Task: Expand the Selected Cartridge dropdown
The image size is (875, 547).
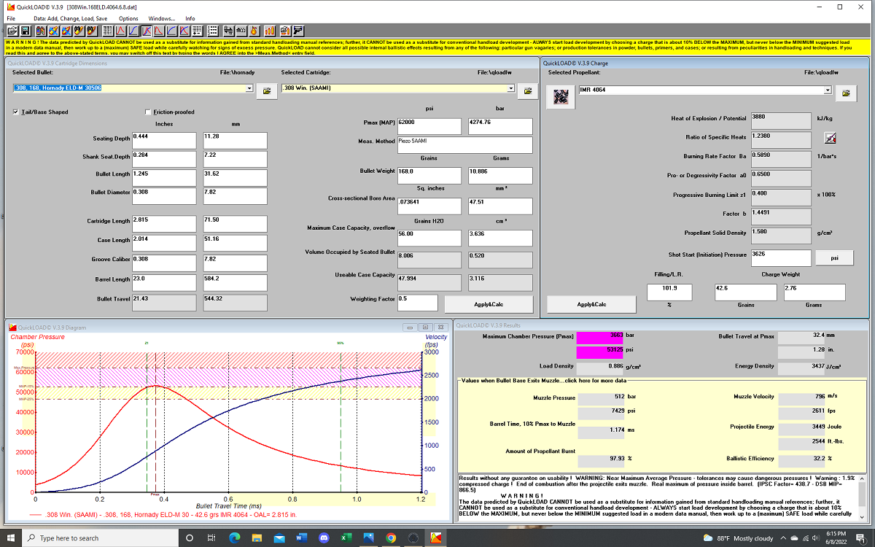Action: (510, 89)
